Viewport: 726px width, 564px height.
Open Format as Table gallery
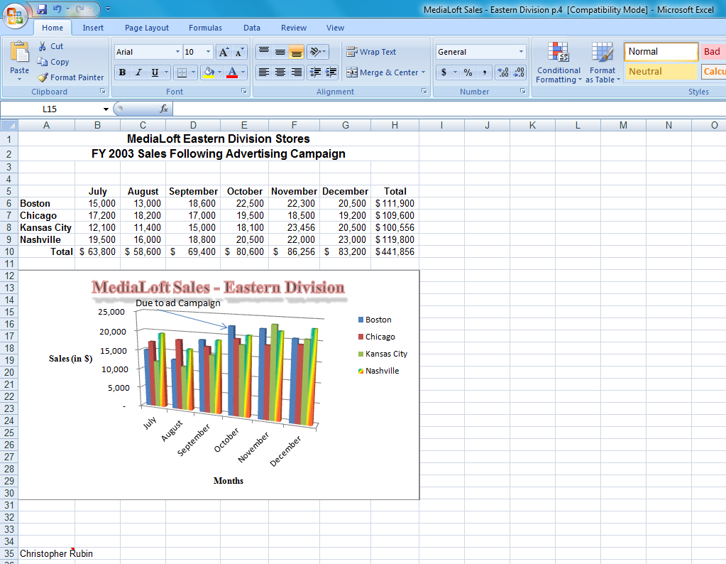pyautogui.click(x=603, y=63)
